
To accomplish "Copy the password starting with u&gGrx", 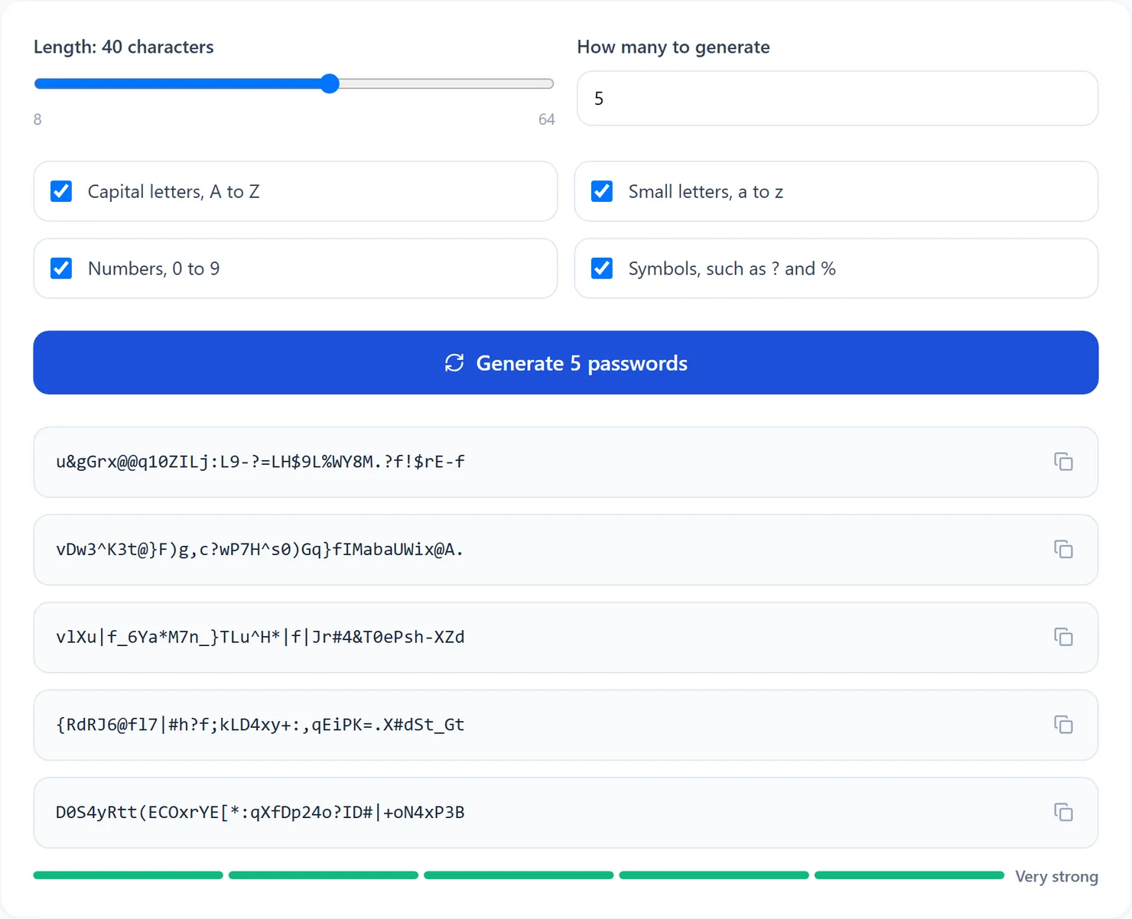I will coord(1063,462).
